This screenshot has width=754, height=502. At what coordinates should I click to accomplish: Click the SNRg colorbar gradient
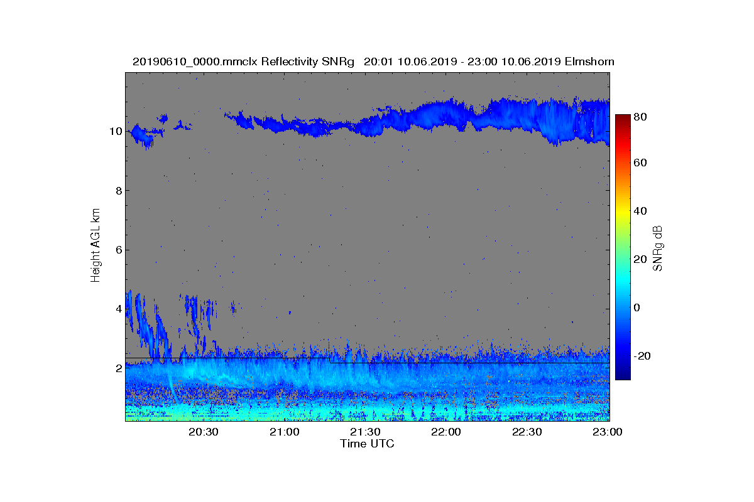(623, 247)
